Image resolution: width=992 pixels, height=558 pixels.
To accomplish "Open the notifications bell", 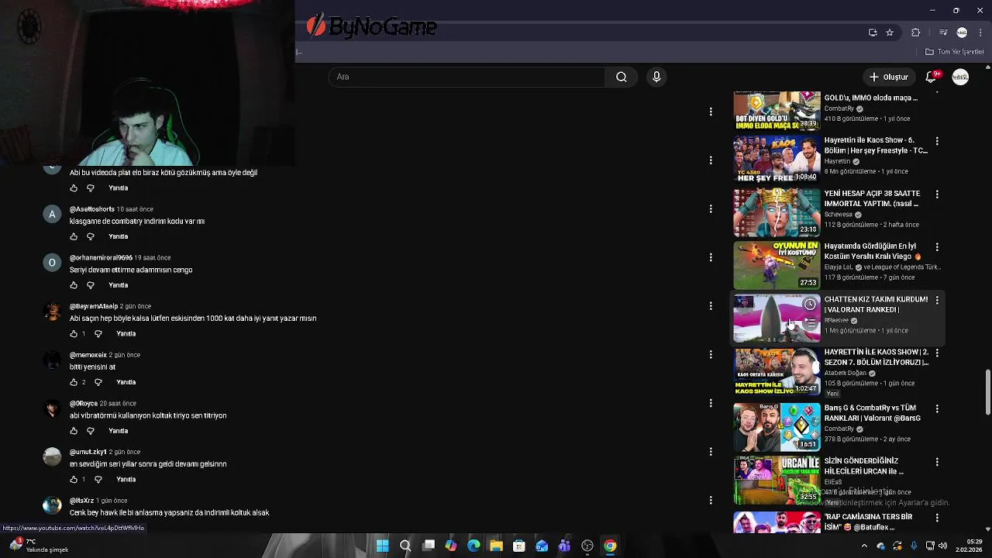I will pos(932,77).
